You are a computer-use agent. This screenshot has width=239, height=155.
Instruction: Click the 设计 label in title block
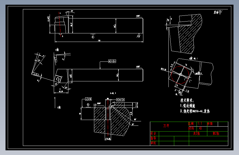click(153, 134)
